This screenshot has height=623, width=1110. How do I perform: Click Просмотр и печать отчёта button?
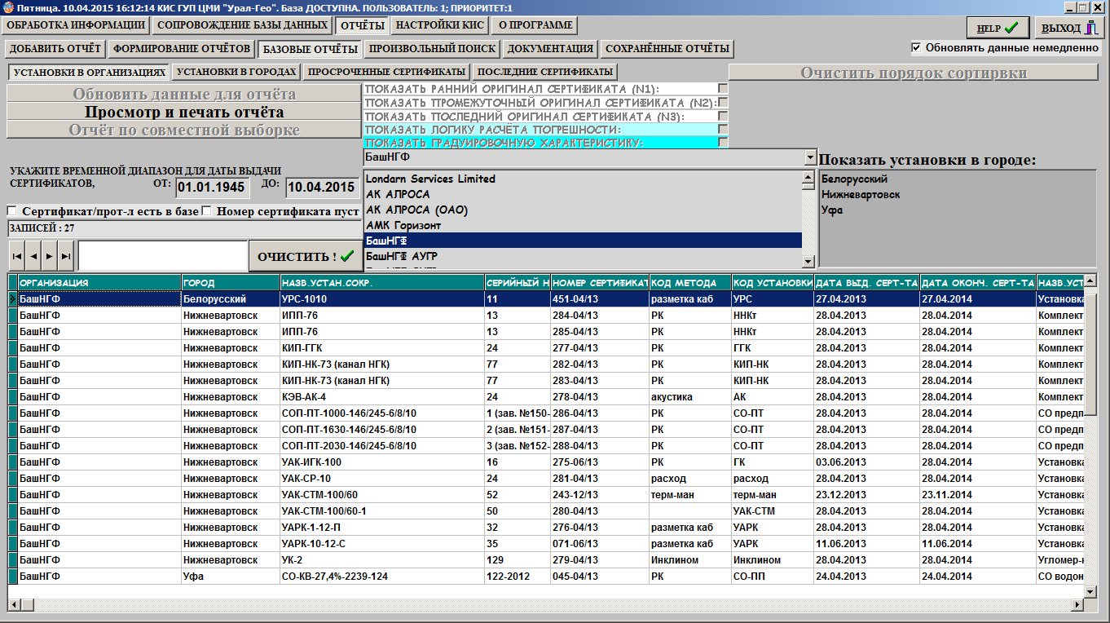click(184, 112)
